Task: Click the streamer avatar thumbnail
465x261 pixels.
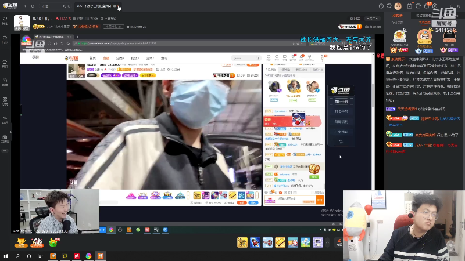Action: [22, 23]
